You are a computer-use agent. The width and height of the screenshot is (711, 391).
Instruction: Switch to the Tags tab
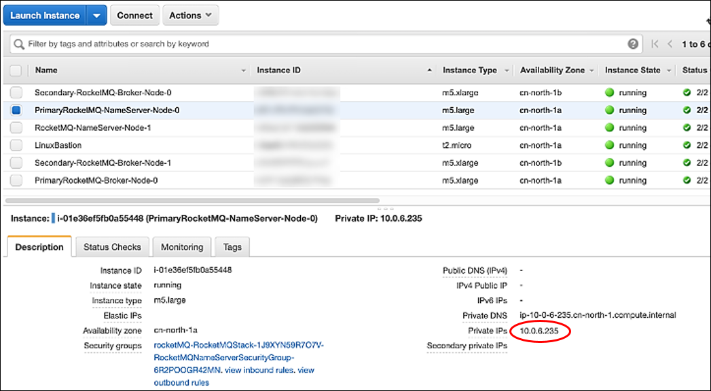[232, 247]
